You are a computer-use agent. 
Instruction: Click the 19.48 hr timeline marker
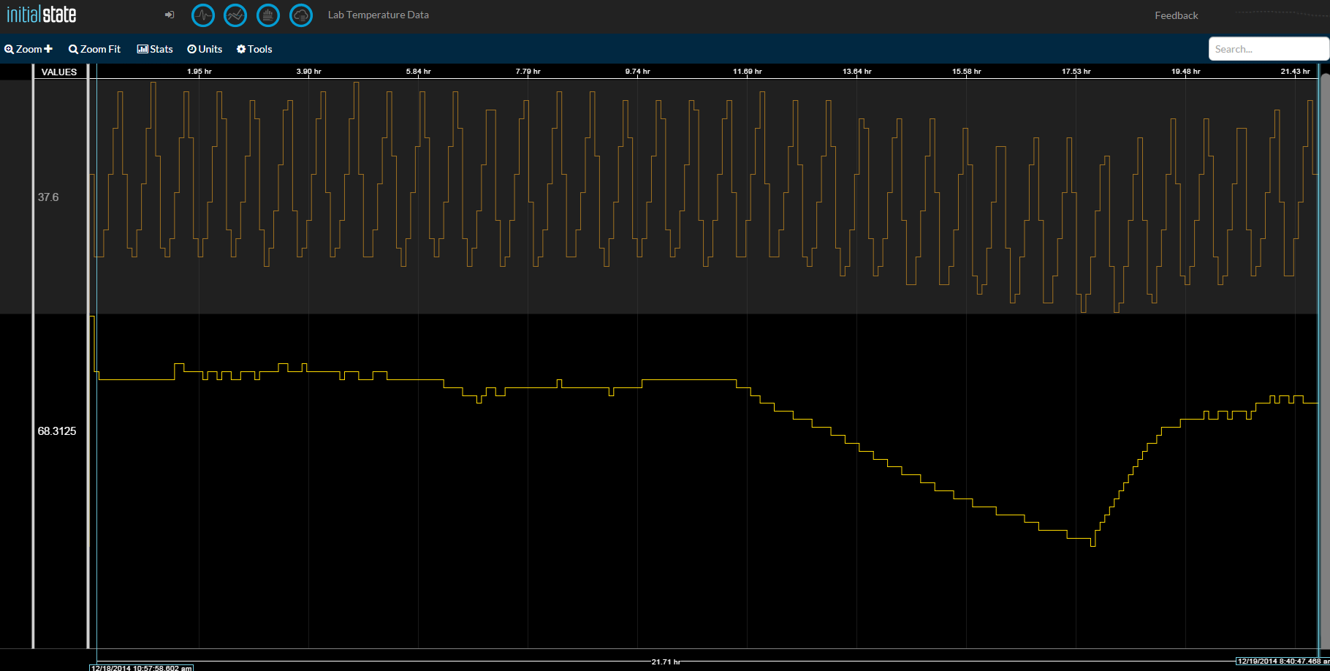pyautogui.click(x=1186, y=72)
